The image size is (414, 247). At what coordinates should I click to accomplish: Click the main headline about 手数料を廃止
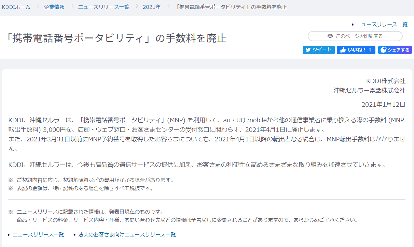(116, 38)
